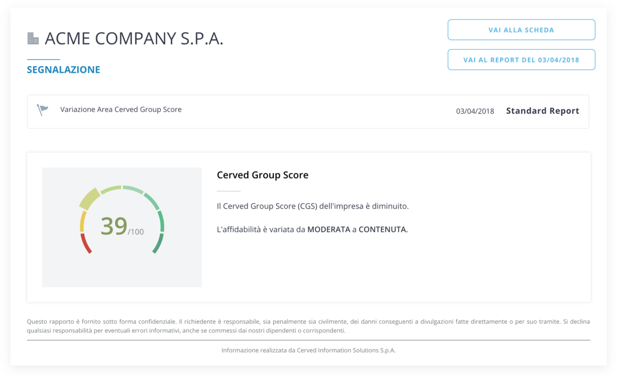Select the ACME COMPANY S.P.A. title
The width and height of the screenshot is (617, 379).
[134, 39]
